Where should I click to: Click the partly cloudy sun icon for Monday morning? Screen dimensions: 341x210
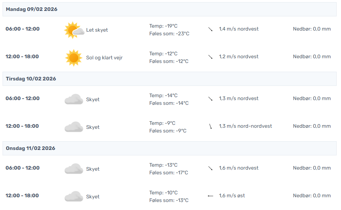coord(72,30)
